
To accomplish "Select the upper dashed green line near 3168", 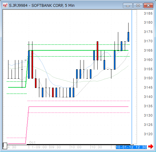I will 79,44.
